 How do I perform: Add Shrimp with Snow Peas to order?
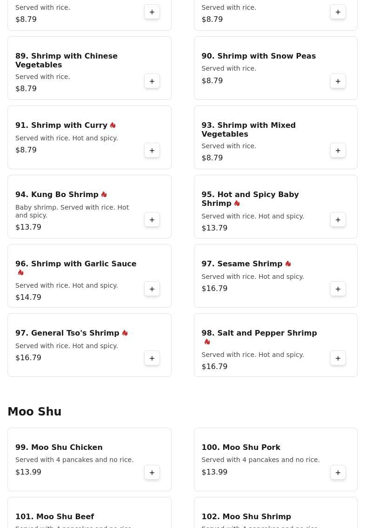point(338,81)
